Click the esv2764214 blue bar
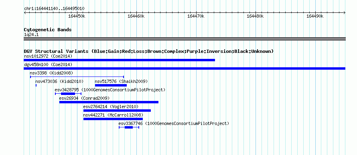 [117, 111]
